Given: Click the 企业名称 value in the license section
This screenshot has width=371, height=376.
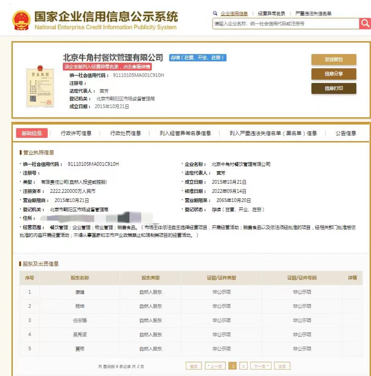Looking at the screenshot, I should coord(241,164).
